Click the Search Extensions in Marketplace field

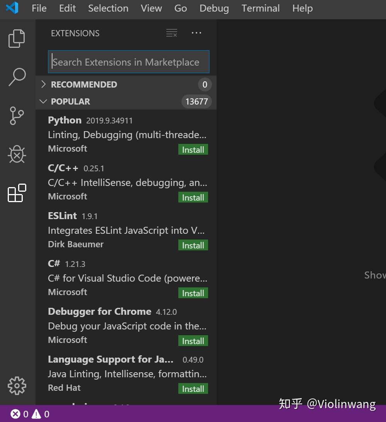pyautogui.click(x=129, y=62)
